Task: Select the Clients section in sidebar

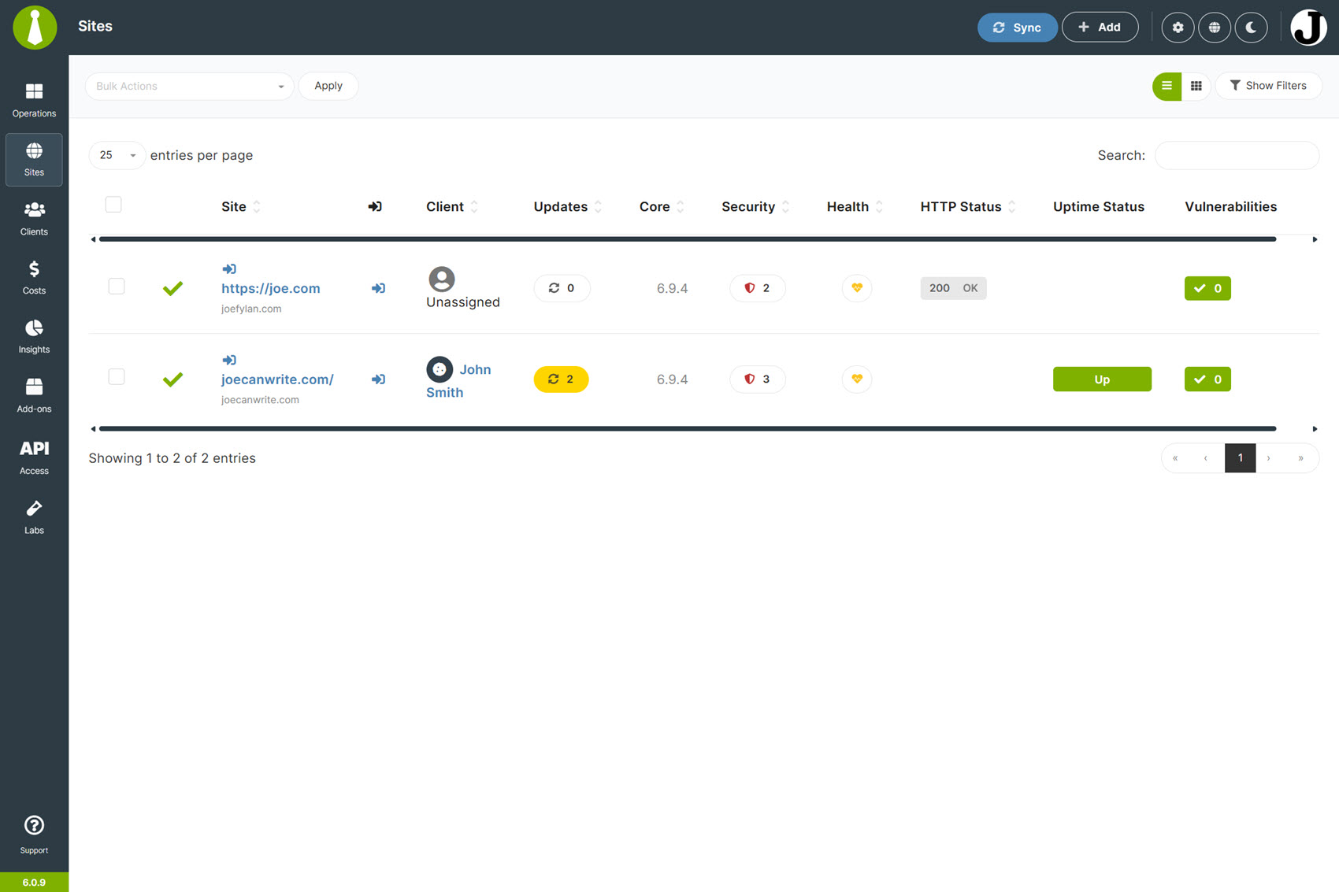Action: point(34,217)
